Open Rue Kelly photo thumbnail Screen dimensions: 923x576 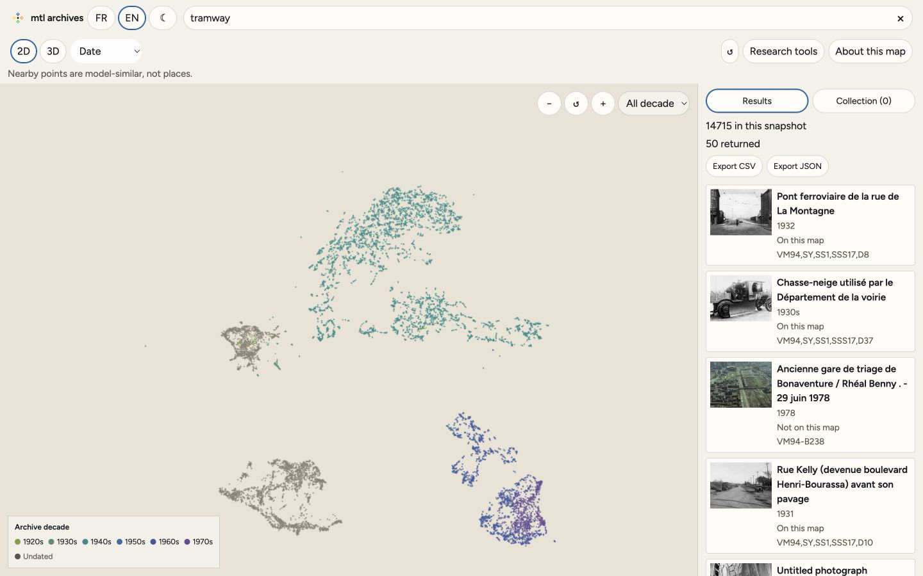741,485
